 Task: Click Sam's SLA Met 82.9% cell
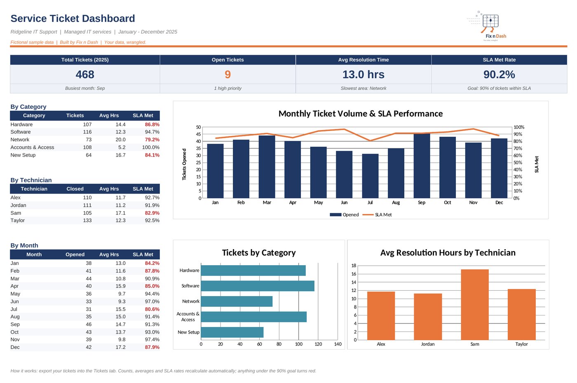click(152, 213)
